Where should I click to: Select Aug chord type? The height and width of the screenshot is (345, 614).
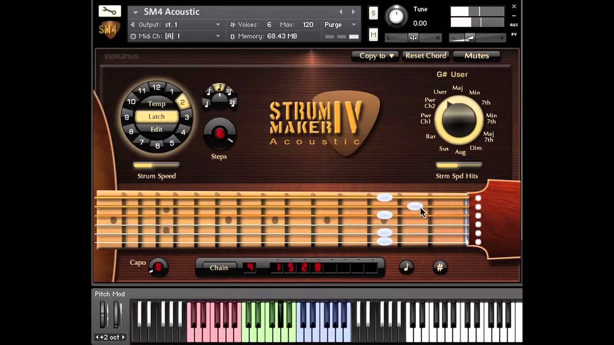click(x=460, y=152)
